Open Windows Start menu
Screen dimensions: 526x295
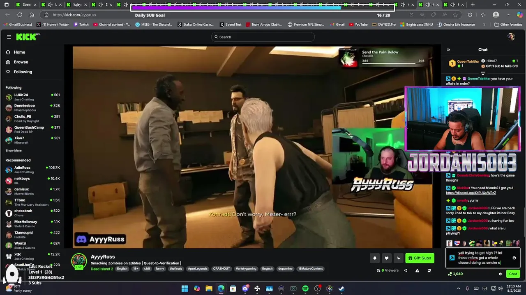coord(185,288)
